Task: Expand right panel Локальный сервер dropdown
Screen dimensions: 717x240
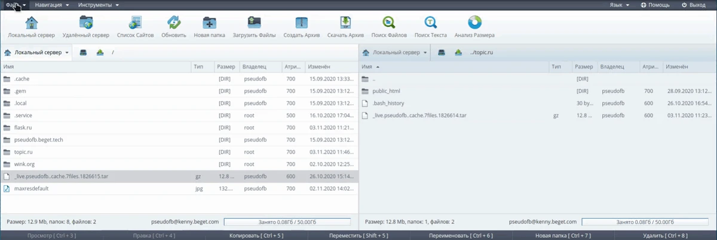Action: [x=396, y=52]
